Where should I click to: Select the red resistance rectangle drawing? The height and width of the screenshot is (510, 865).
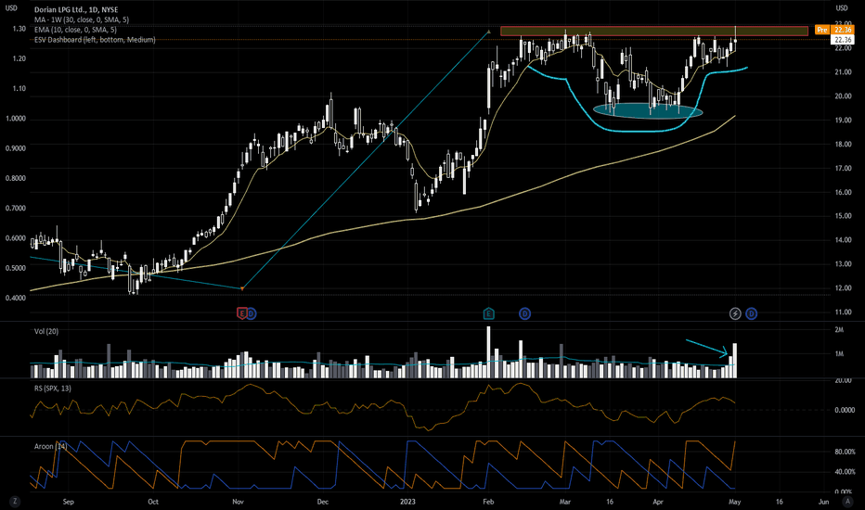pyautogui.click(x=654, y=31)
